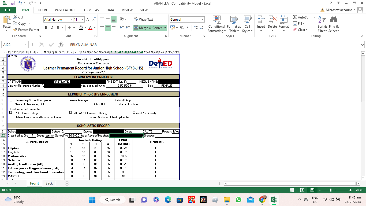Screen dimensions: 366x206
Task: Tick the PEPT Passer checkbox
Action: click(11, 113)
